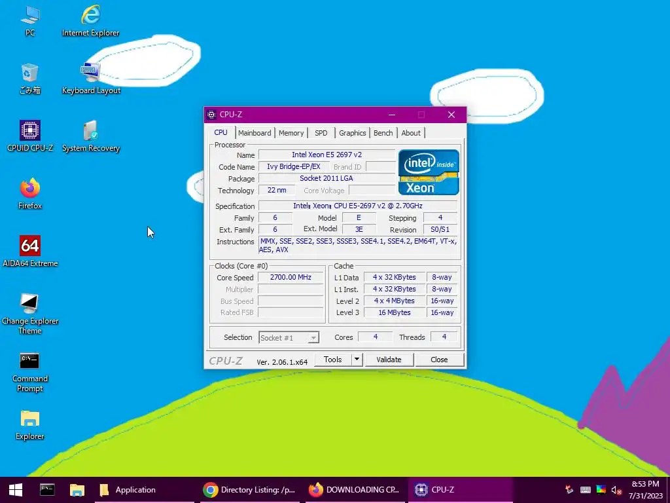The image size is (670, 503).
Task: Click the Code Name value Ivy Bridge-EP/EX
Action: point(294,167)
